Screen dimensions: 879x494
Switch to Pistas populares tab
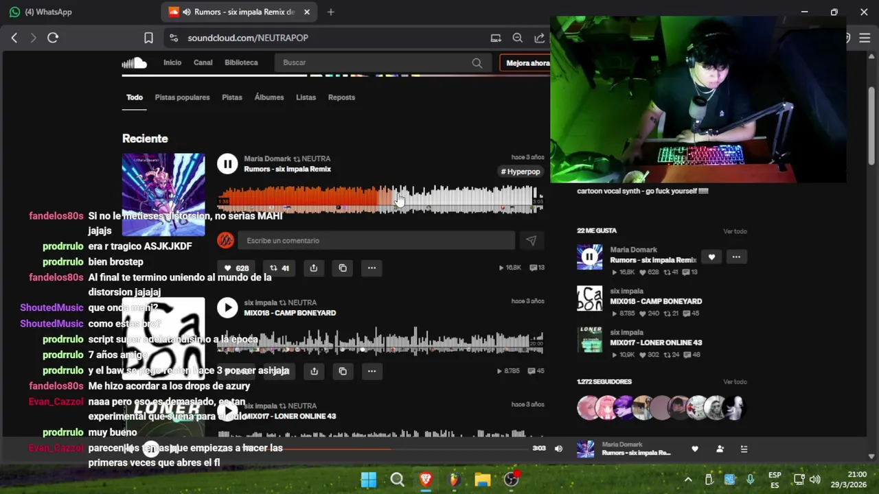pyautogui.click(x=182, y=97)
